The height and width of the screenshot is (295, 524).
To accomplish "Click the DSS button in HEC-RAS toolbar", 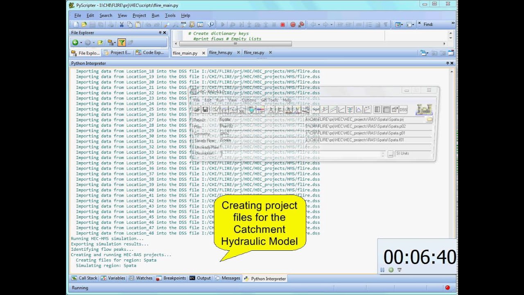I will click(x=403, y=109).
